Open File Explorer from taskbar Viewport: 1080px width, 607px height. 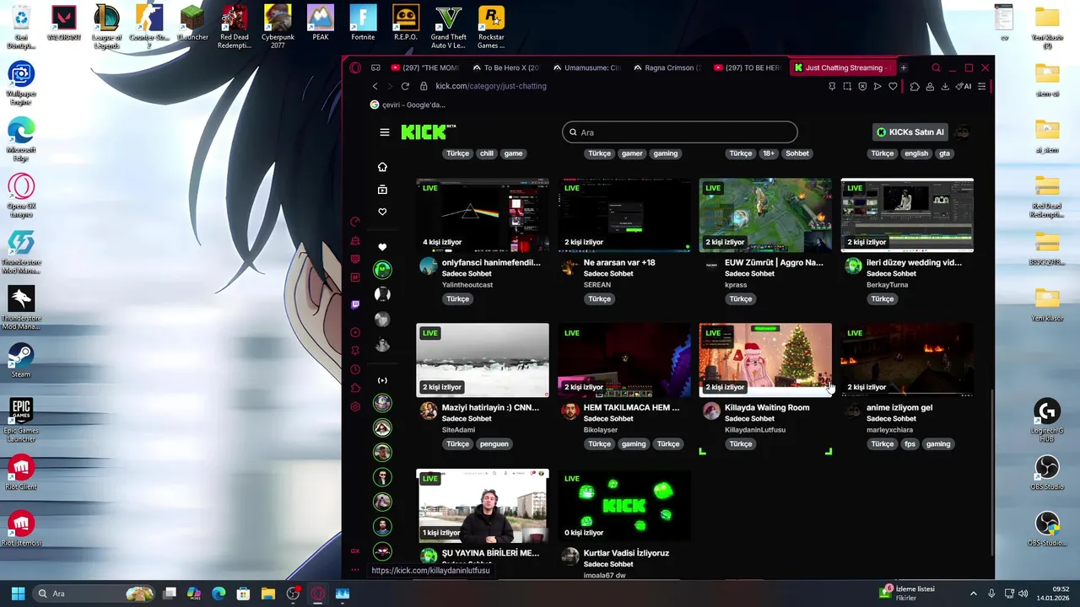267,594
